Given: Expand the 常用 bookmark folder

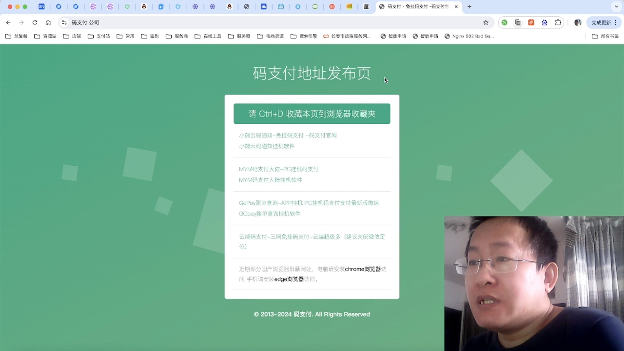Looking at the screenshot, I should click(125, 36).
